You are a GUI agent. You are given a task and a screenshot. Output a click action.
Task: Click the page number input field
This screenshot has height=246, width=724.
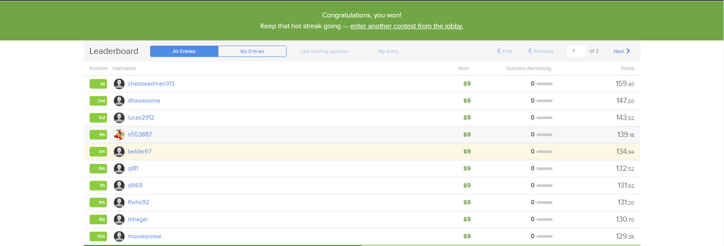(577, 51)
